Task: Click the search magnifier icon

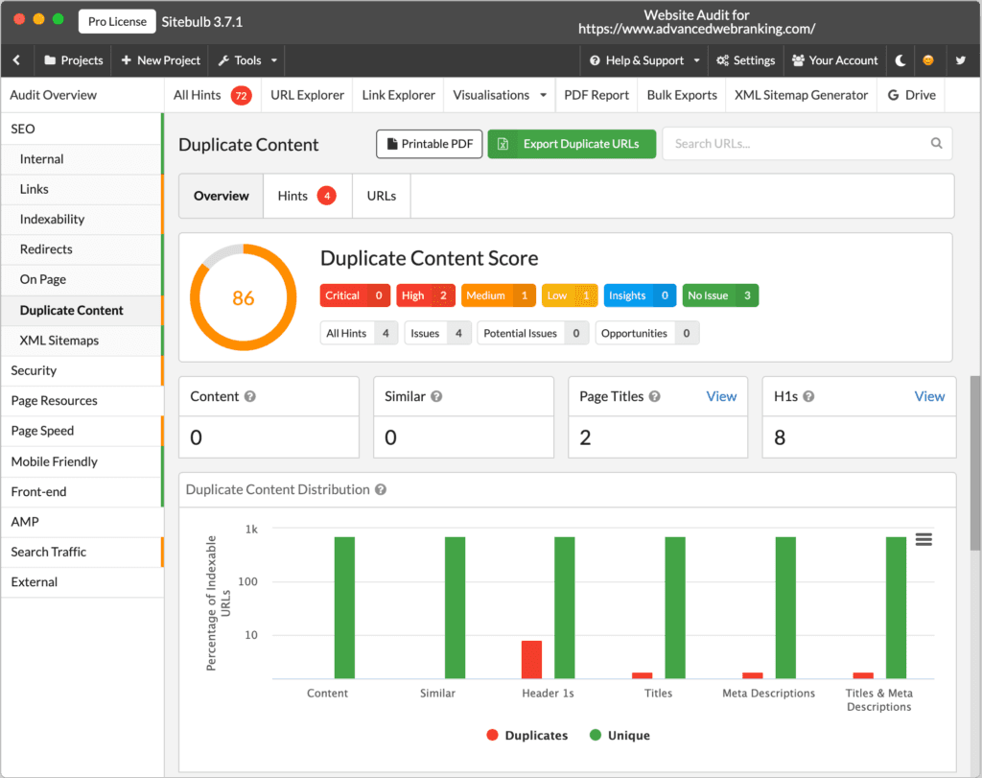Action: 936,144
